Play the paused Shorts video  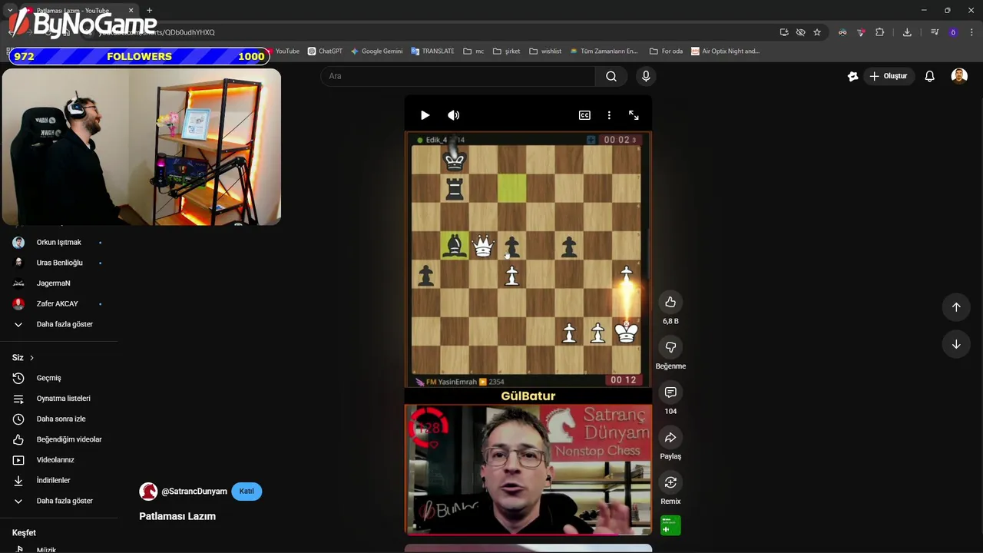tap(425, 115)
